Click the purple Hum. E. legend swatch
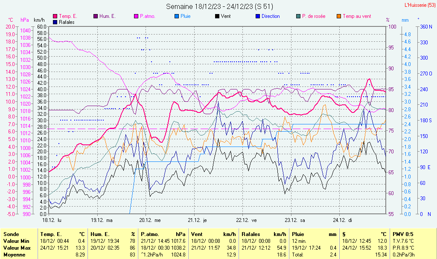The height and width of the screenshot is (259, 437). (x=96, y=17)
